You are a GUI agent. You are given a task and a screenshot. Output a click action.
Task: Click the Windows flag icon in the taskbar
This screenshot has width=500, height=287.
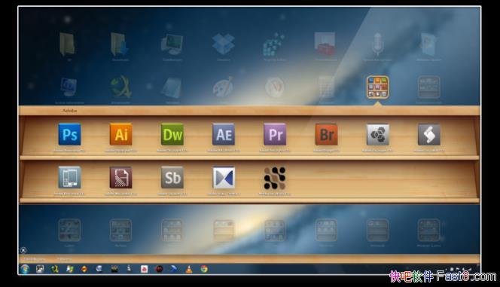tap(69, 269)
